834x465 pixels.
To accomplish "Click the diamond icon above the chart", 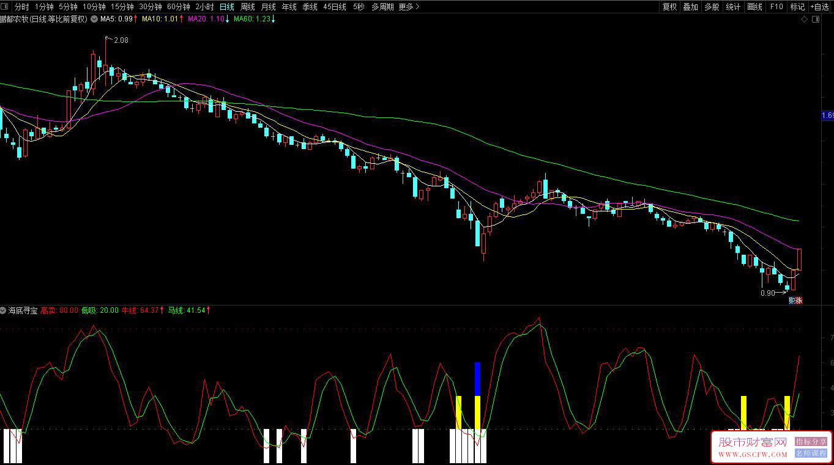I will pos(804,20).
